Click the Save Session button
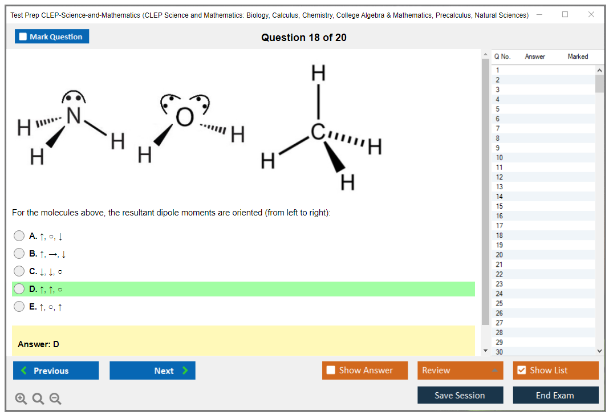The width and height of the screenshot is (613, 419). click(460, 395)
